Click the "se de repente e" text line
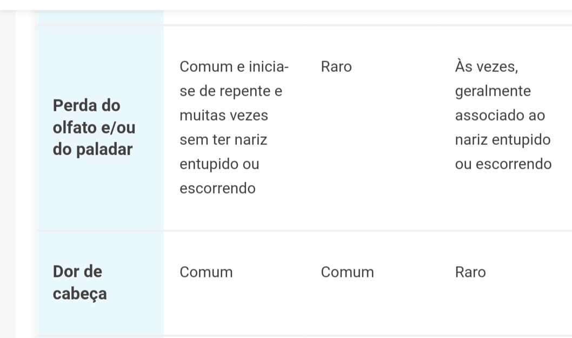 231,91
